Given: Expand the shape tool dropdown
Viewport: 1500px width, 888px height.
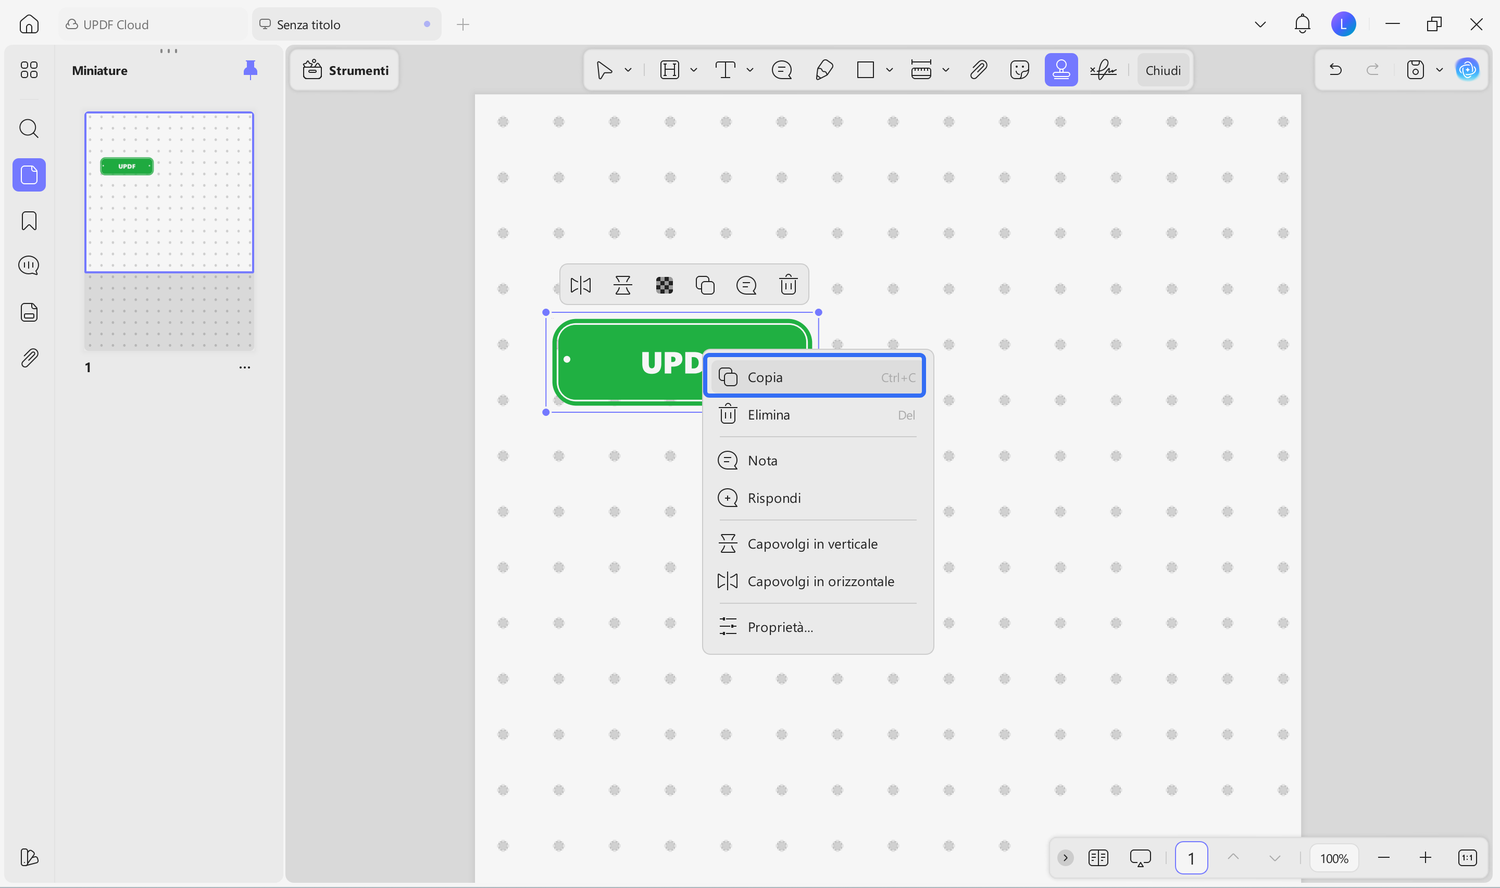Looking at the screenshot, I should point(890,70).
